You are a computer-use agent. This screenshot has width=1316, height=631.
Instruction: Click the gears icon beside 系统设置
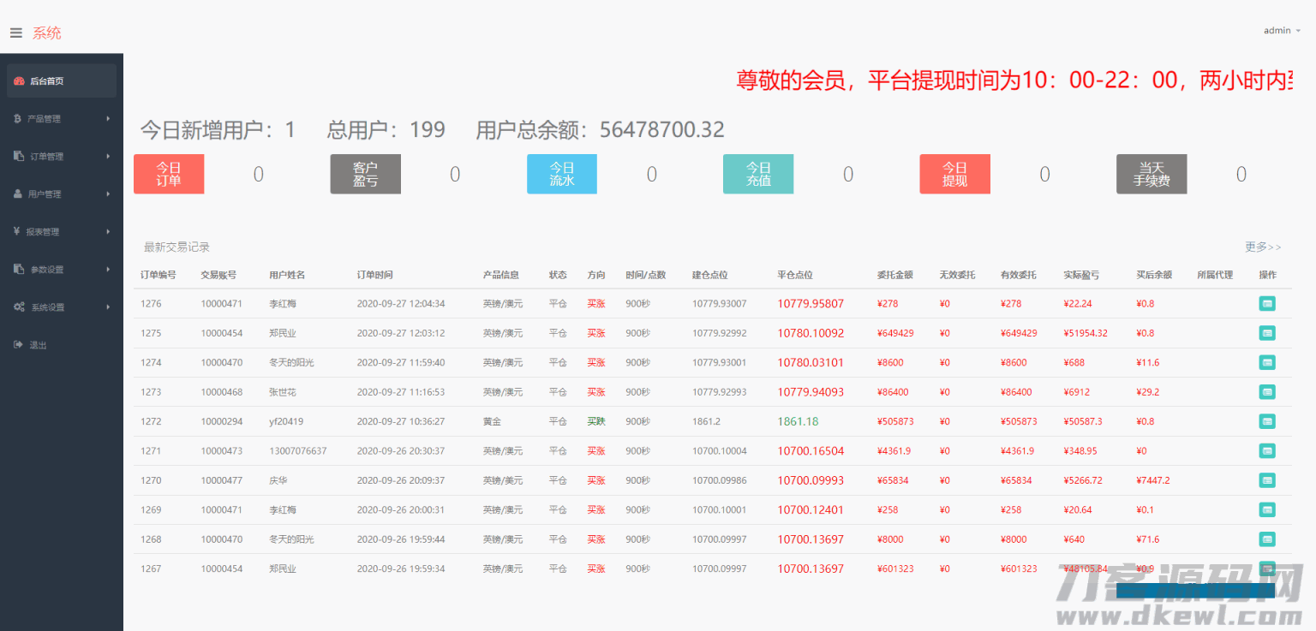coord(19,307)
